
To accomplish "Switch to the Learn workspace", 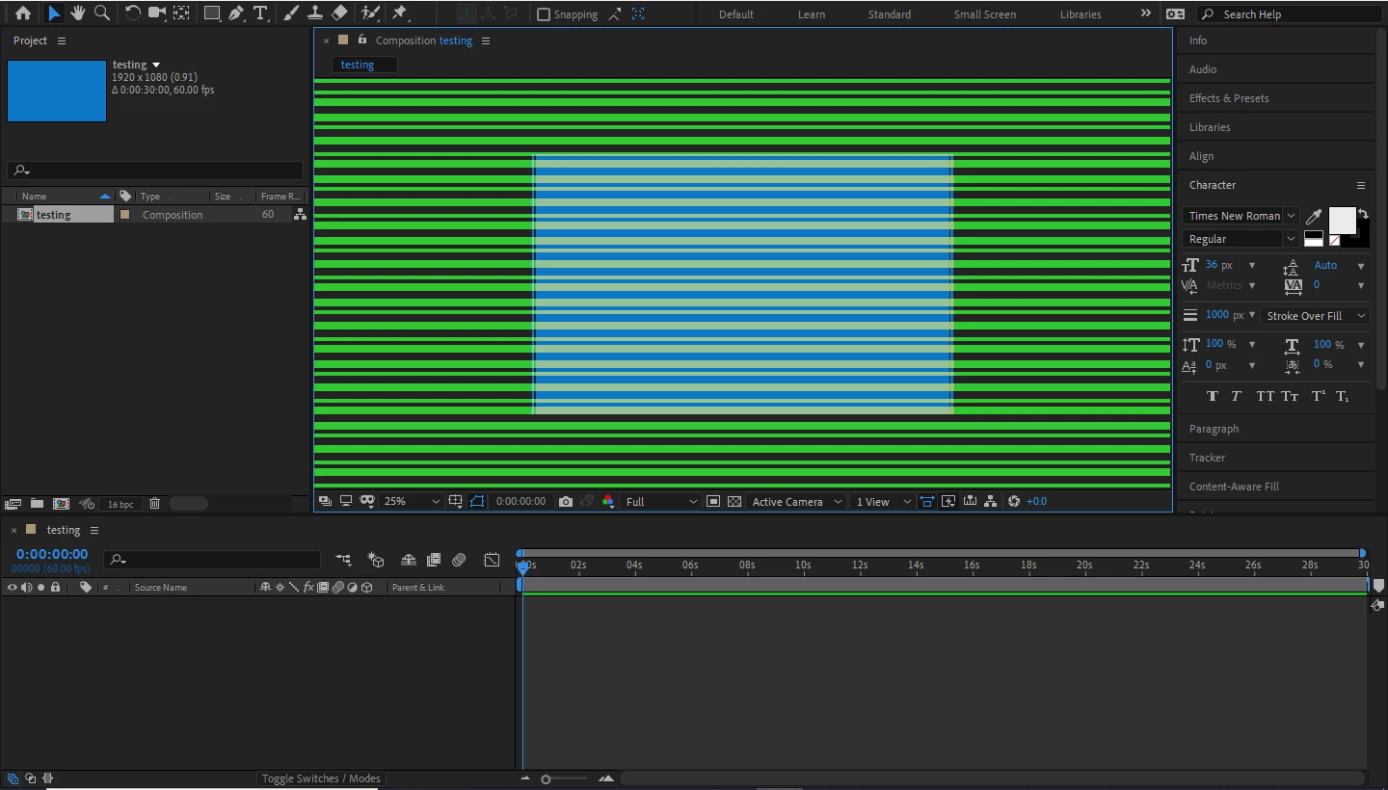I will (x=812, y=14).
